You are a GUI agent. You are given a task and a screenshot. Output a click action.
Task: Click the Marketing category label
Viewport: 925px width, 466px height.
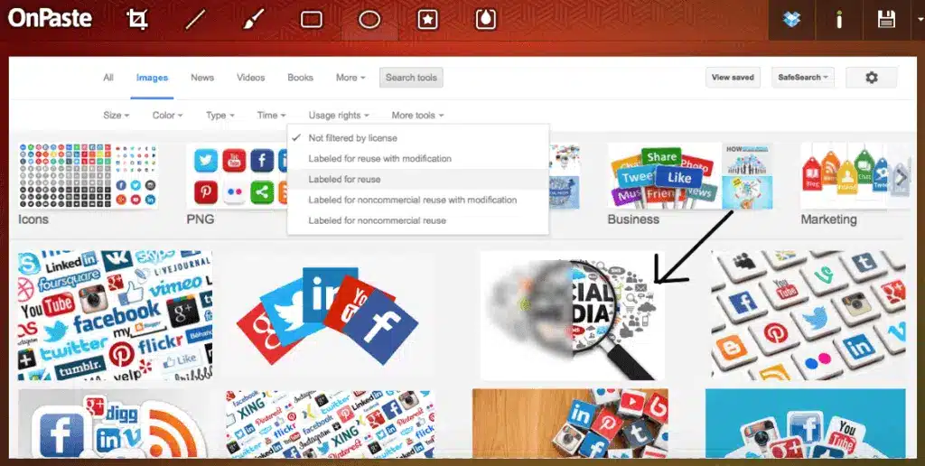pos(828,219)
